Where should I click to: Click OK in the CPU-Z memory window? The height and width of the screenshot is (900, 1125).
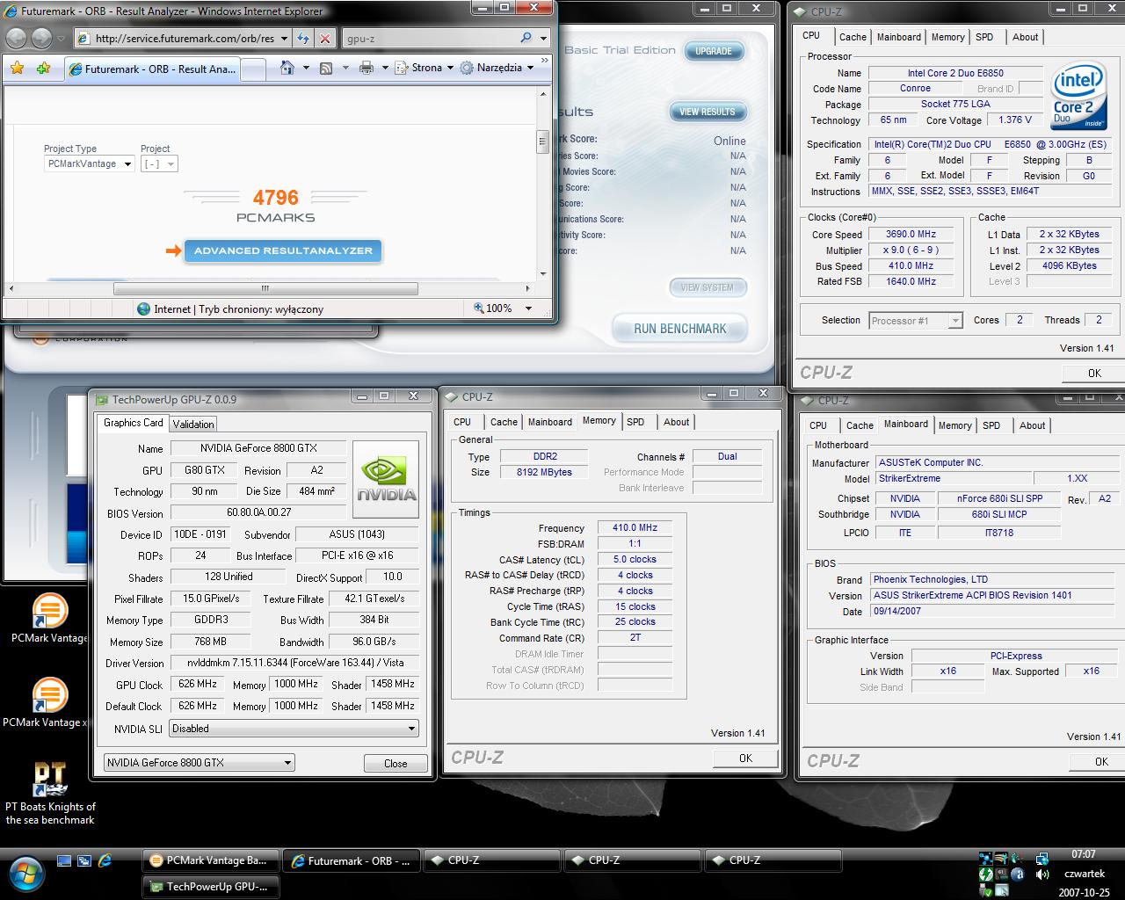coord(745,758)
